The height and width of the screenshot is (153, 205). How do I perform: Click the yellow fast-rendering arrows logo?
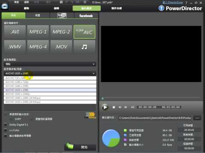[x=90, y=115]
